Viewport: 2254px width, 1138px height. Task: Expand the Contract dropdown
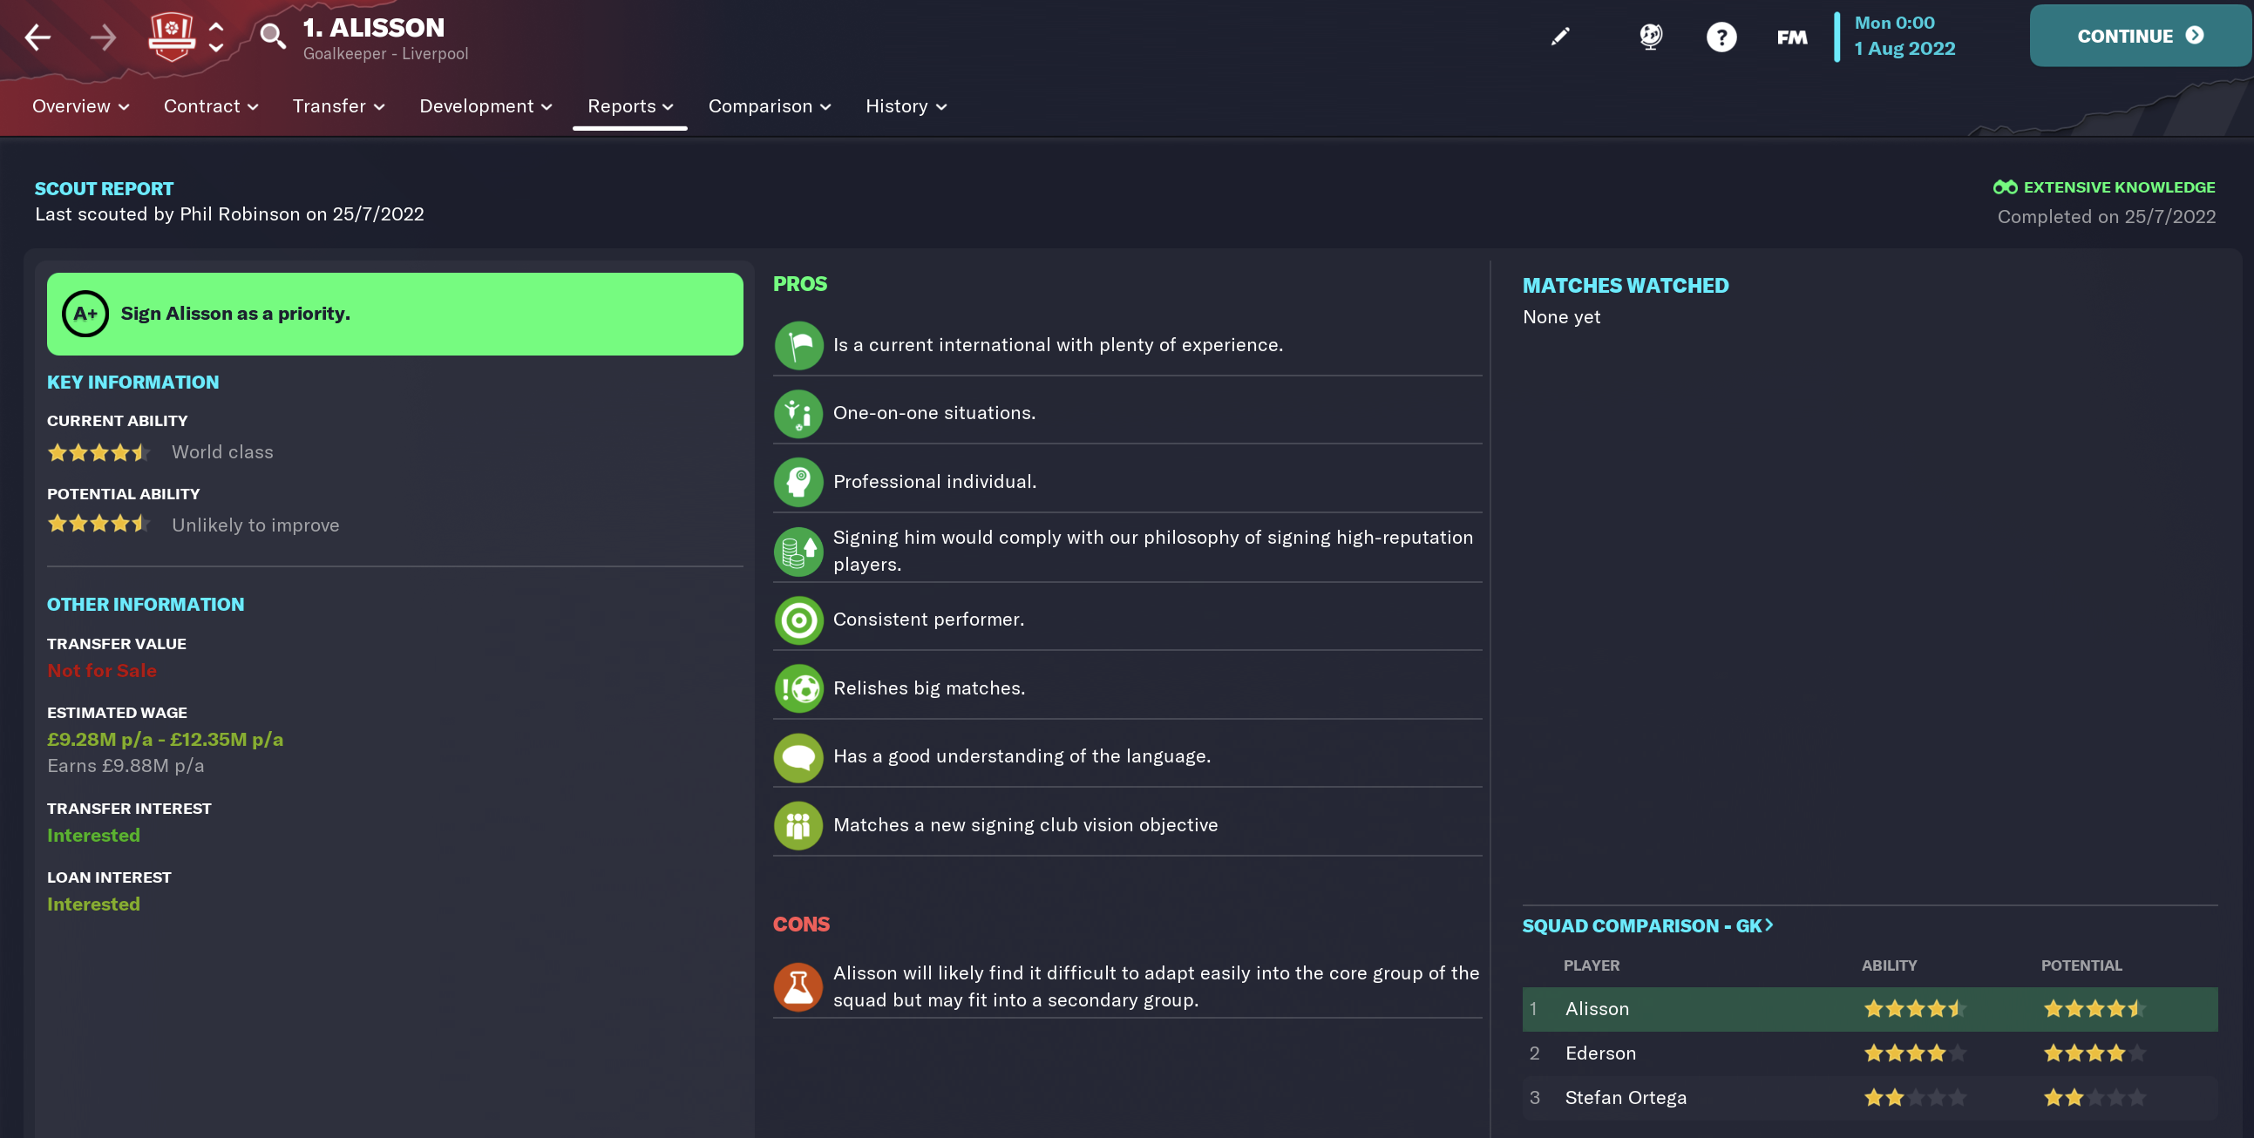211,106
